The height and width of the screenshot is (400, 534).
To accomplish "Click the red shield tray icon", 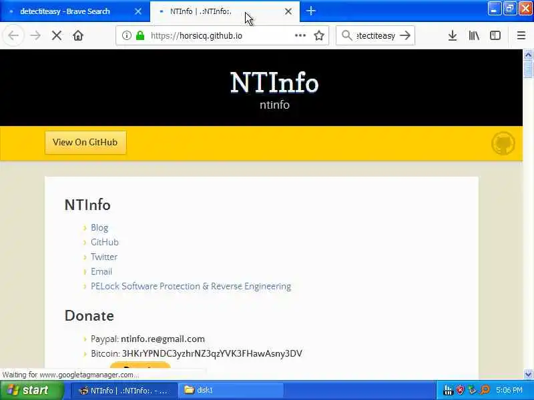I will tap(461, 390).
